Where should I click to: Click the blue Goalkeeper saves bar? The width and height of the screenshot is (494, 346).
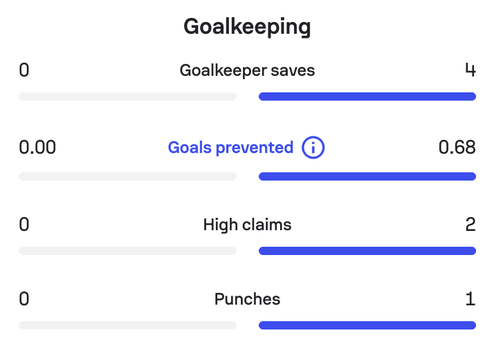click(x=367, y=96)
